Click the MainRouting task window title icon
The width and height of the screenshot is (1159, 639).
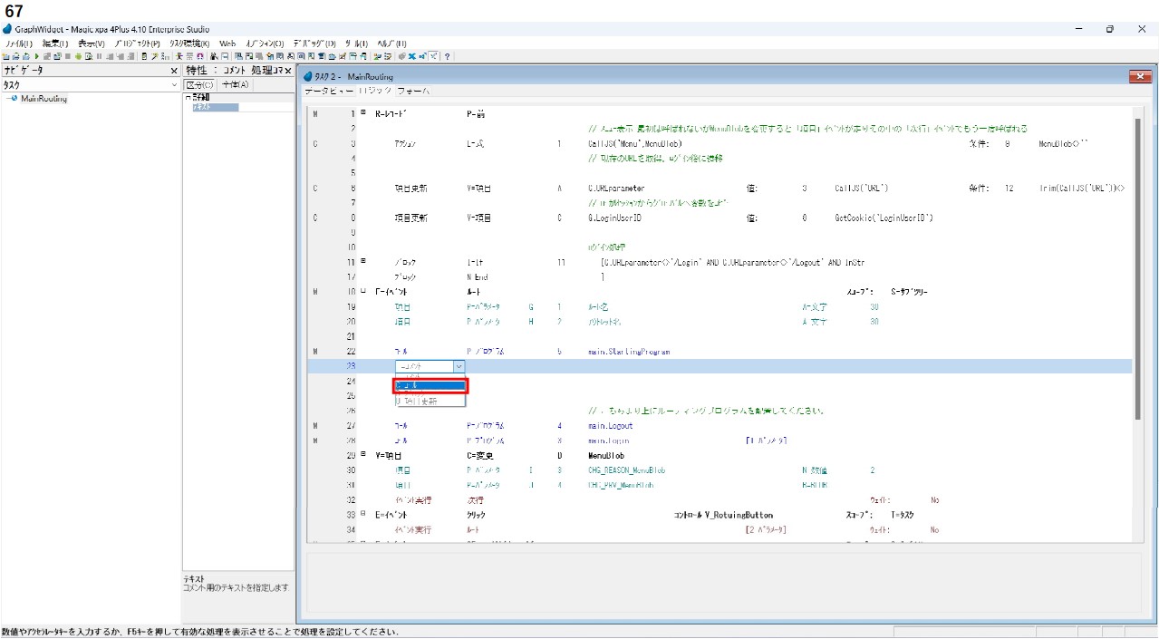(308, 77)
